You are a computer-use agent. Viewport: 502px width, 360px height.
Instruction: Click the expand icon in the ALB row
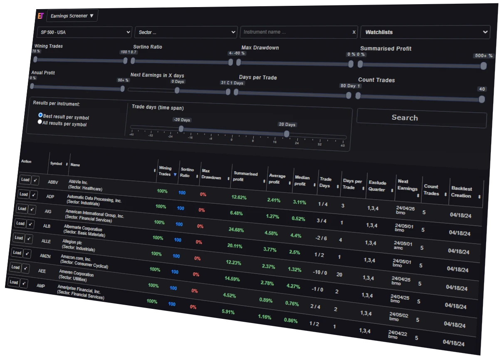(30, 224)
